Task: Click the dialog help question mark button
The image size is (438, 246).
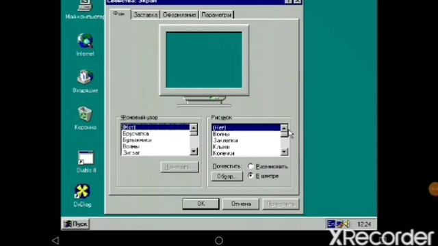Action: click(x=288, y=1)
